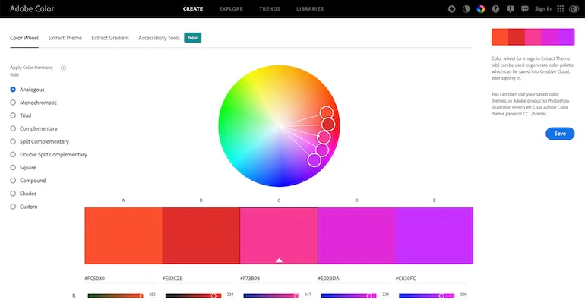Select the Monochromatic harmony rule
Viewport: 585px width, 303px height.
click(13, 103)
